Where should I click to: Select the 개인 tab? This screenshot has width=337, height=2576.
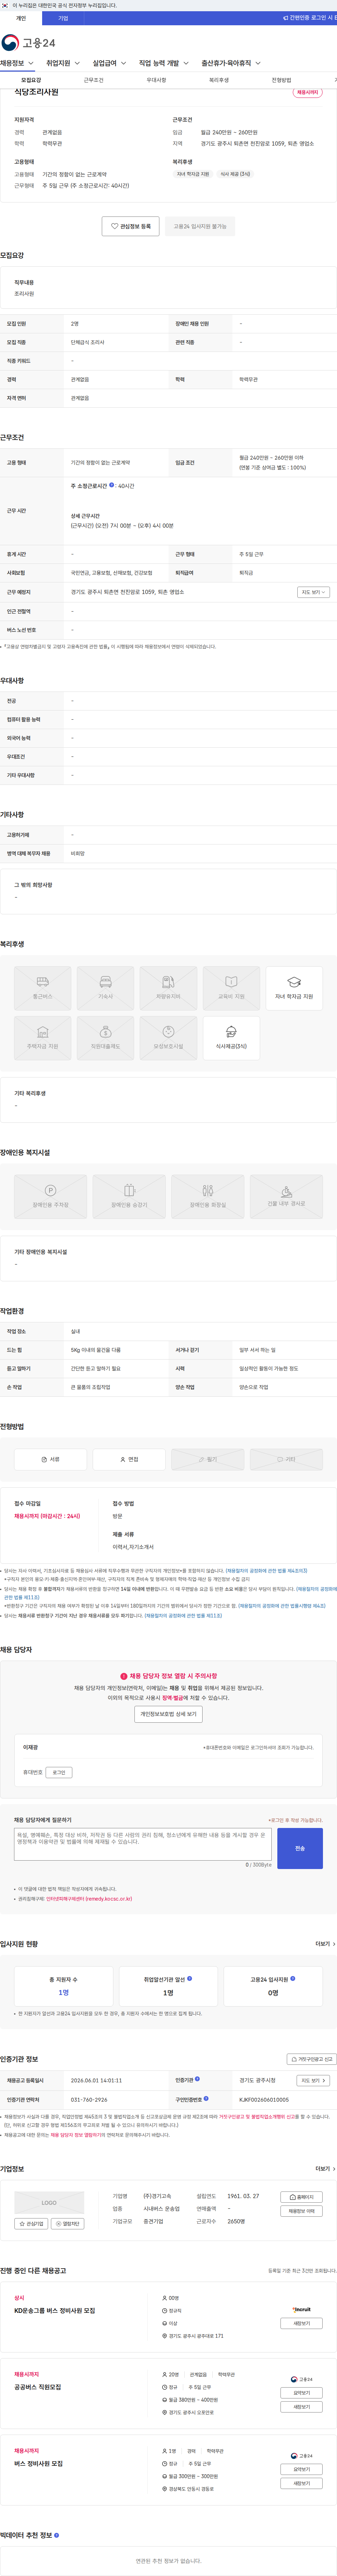[21, 18]
